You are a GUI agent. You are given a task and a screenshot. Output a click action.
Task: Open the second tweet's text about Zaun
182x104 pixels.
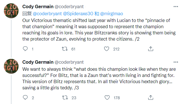(x=99, y=78)
